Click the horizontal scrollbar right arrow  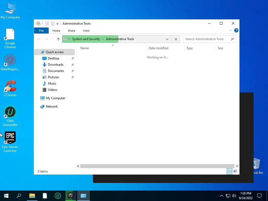coord(237,166)
